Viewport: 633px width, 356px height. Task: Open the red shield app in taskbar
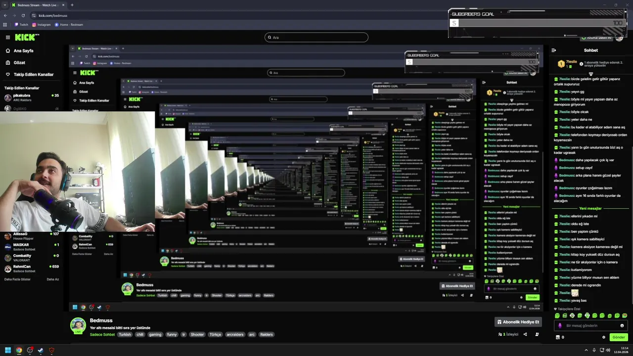pos(51,350)
